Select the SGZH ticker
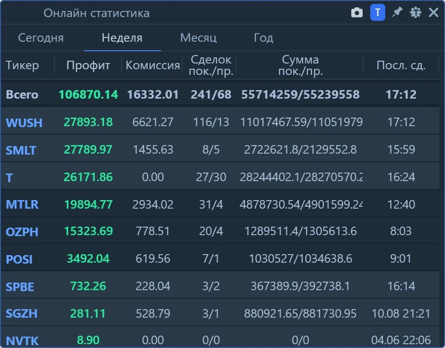Screen dimensions: 445x348 (22, 313)
